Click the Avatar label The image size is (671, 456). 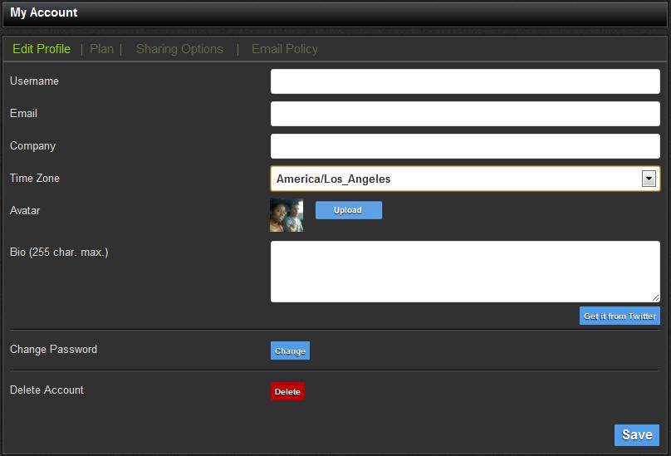point(25,211)
